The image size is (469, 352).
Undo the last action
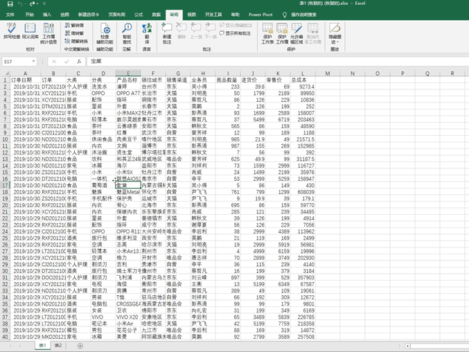tap(20, 4)
